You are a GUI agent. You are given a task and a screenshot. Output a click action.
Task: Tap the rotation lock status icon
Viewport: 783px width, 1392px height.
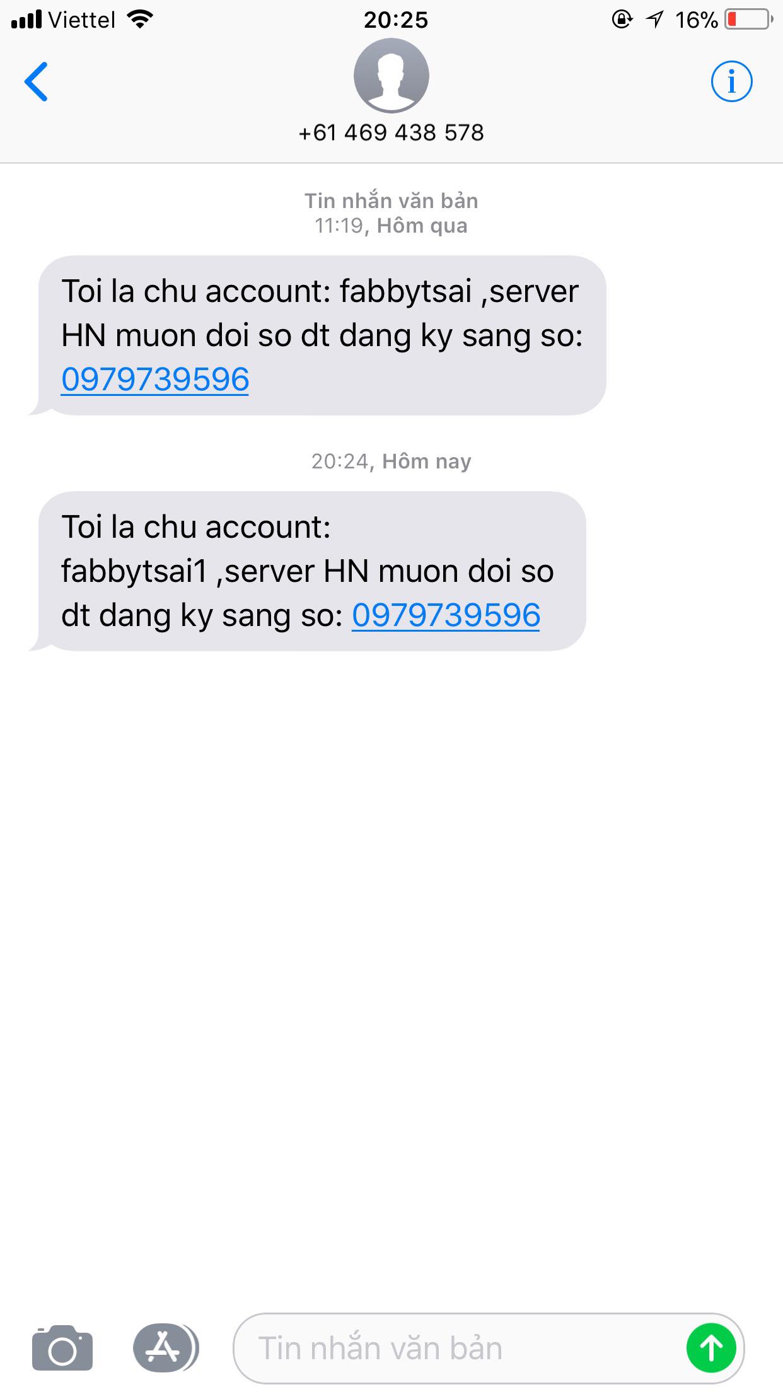tap(622, 20)
